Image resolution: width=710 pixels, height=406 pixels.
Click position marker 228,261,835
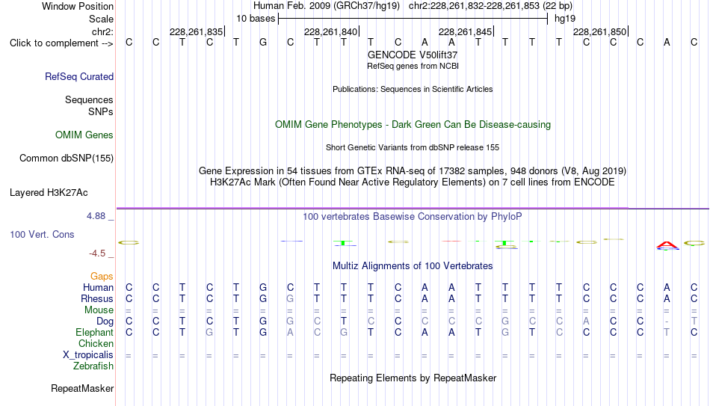196,31
